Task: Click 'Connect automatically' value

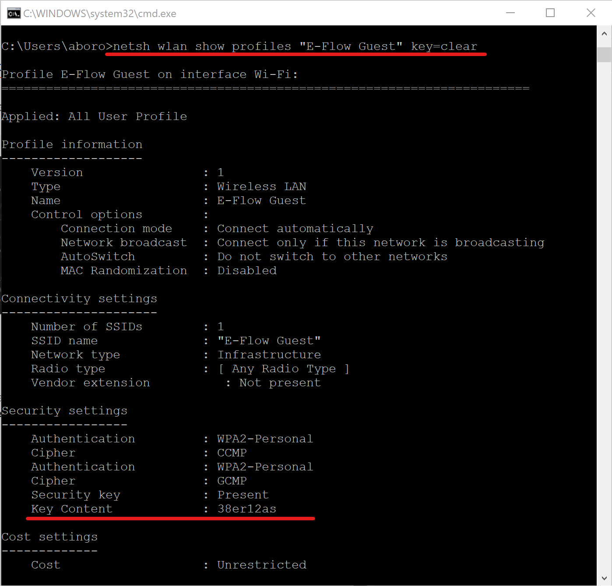Action: pos(295,229)
